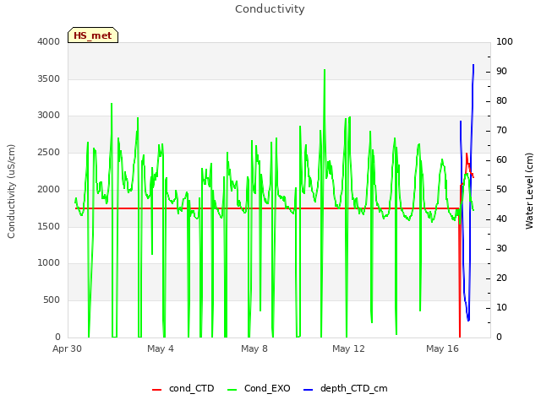This screenshot has width=541, height=405.
Task: Click the HS_met label tag
Action: [x=93, y=35]
